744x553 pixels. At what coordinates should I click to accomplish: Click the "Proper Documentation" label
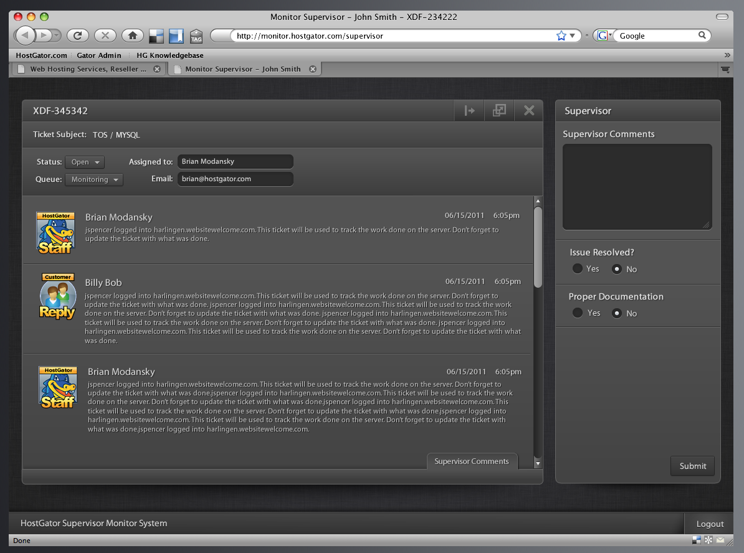616,296
